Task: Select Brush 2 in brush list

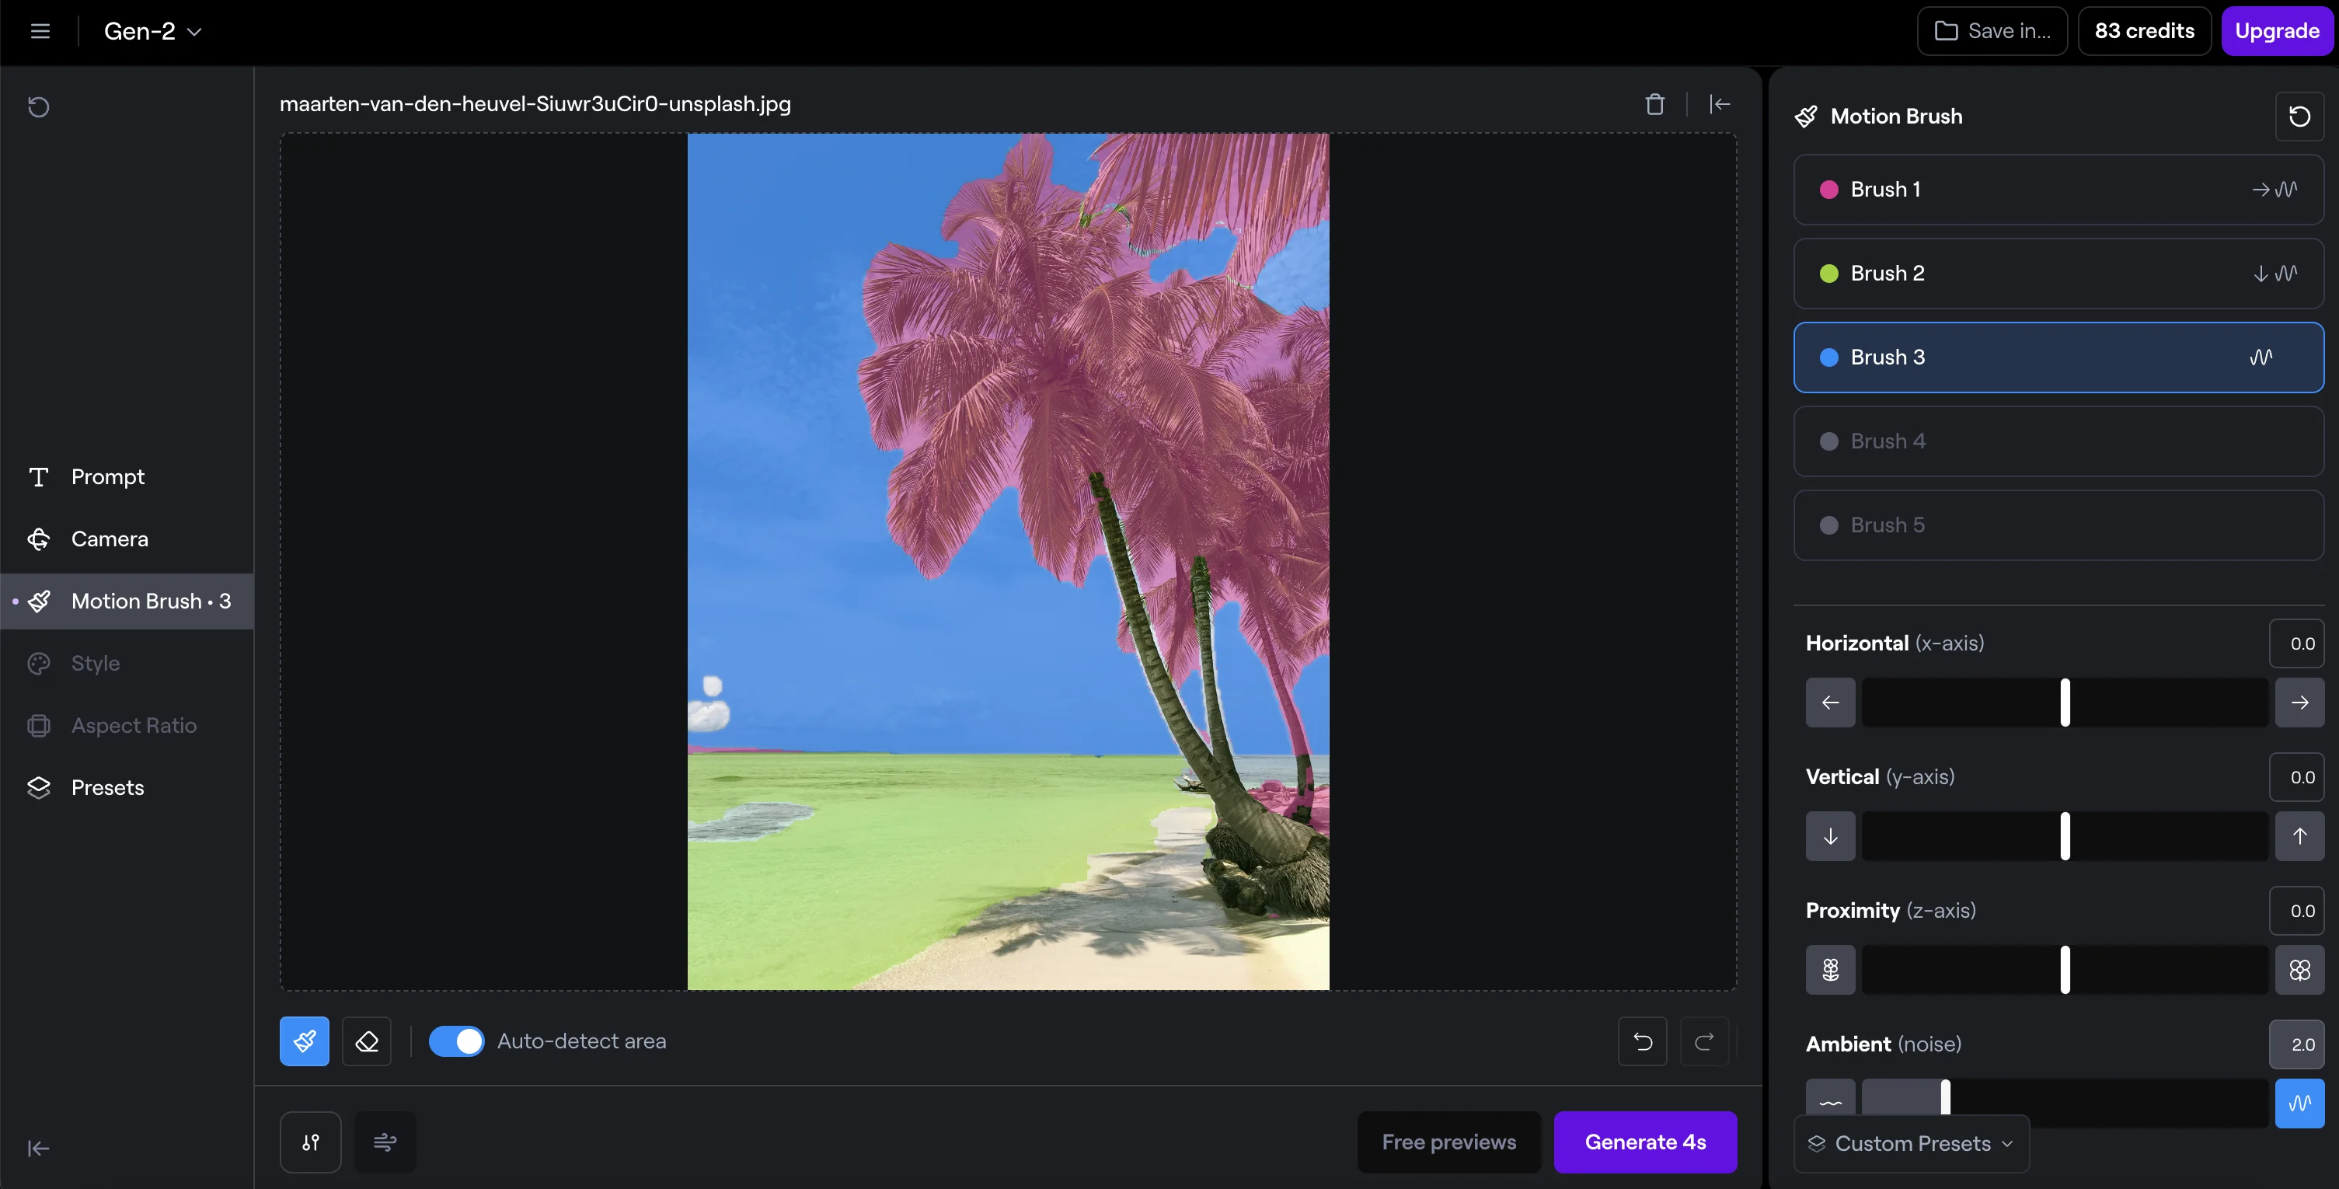Action: coord(2058,274)
